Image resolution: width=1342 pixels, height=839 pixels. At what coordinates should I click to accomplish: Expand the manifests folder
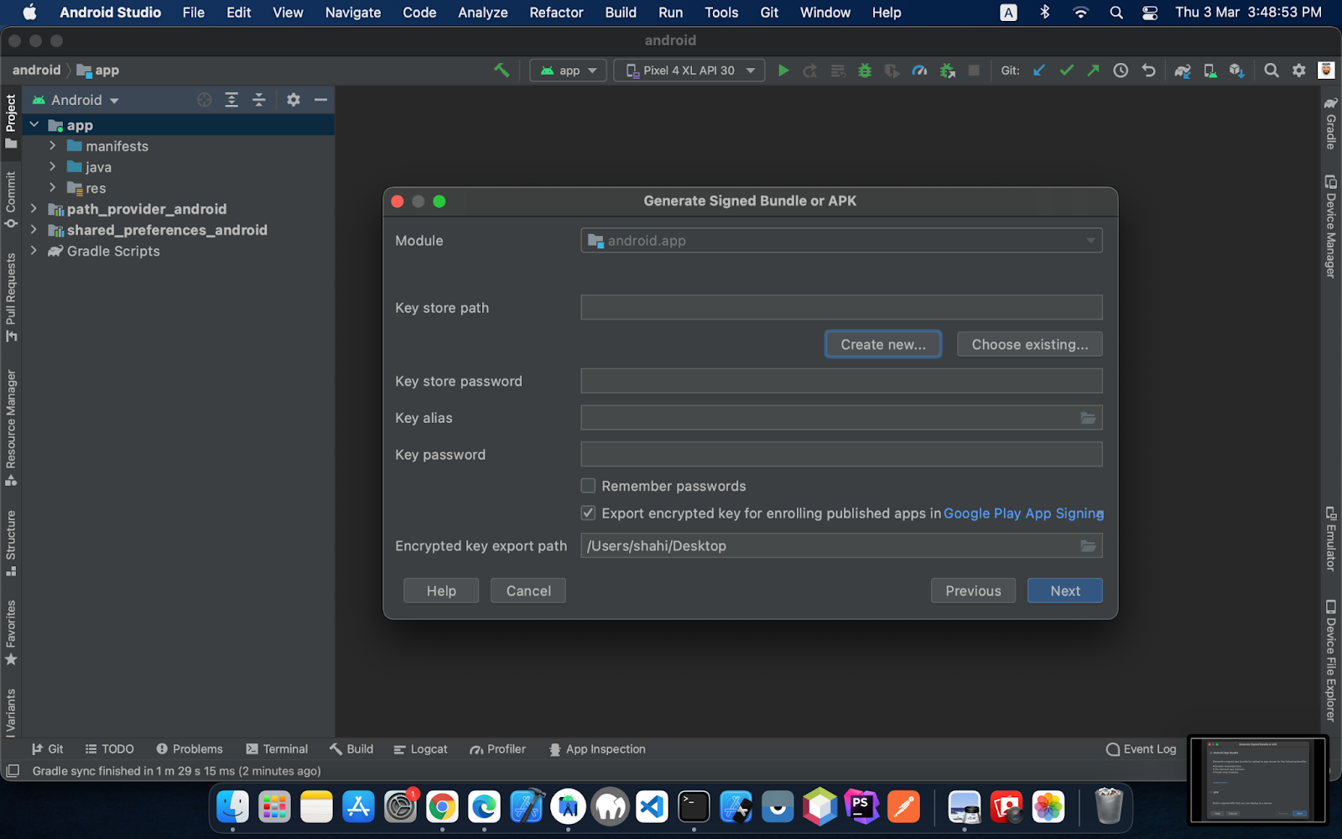52,146
